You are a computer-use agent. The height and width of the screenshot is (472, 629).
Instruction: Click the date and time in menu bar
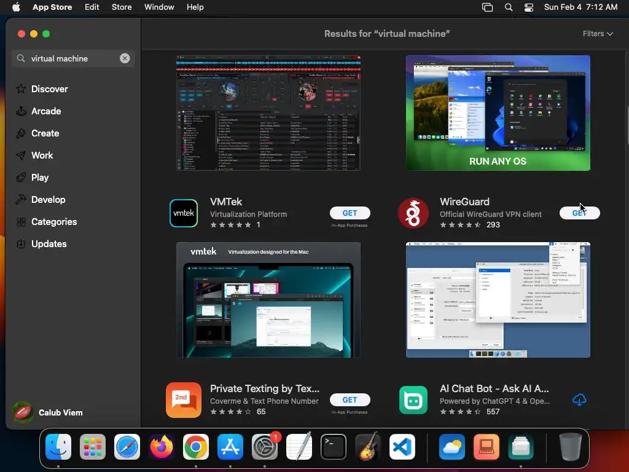coord(580,7)
